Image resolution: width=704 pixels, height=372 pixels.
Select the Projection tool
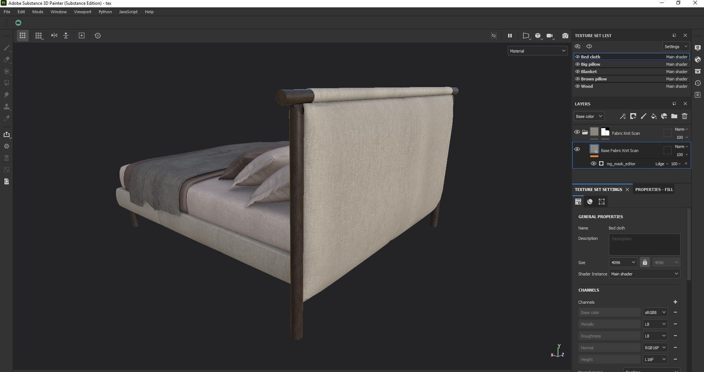coord(7,71)
